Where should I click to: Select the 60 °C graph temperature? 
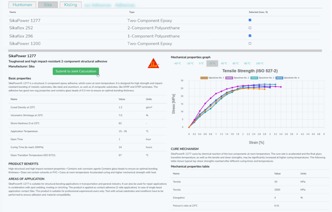(x=235, y=63)
